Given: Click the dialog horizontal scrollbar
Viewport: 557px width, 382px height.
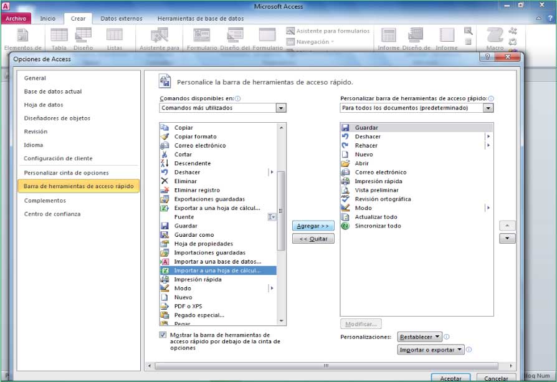Looking at the screenshot, I should pyautogui.click(x=326, y=366).
